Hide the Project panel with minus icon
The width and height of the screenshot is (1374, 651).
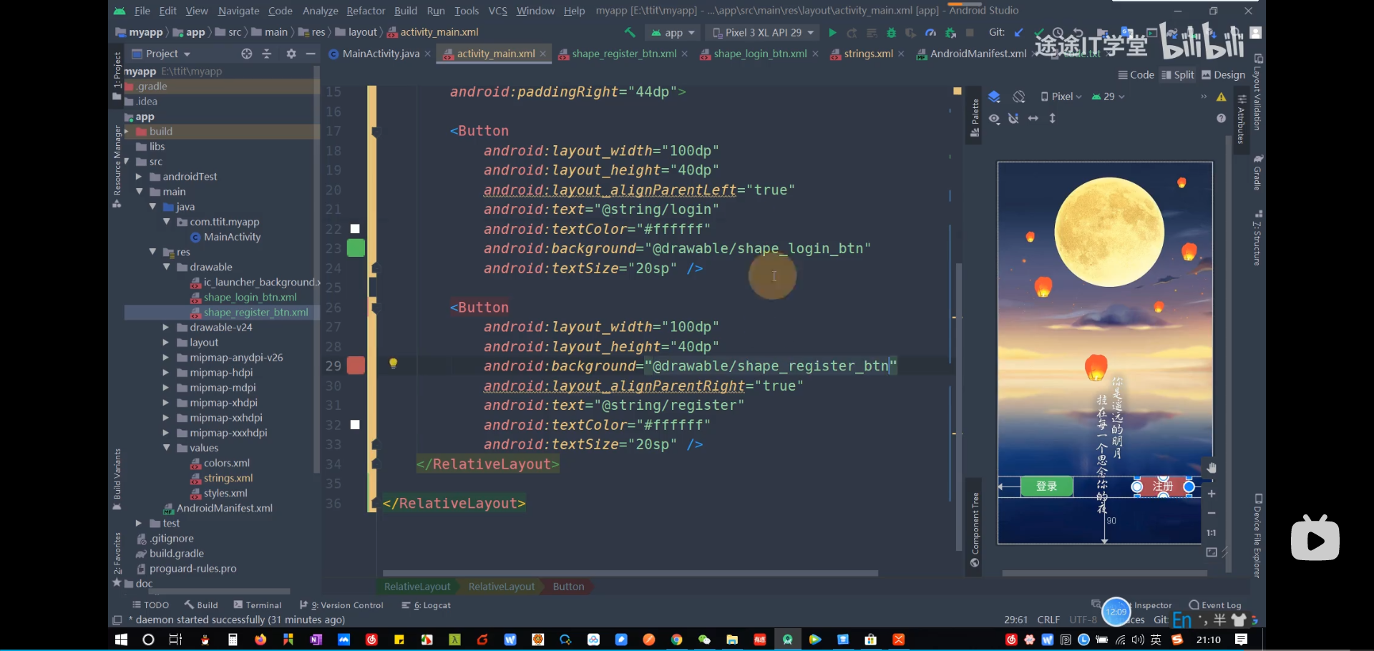(311, 54)
